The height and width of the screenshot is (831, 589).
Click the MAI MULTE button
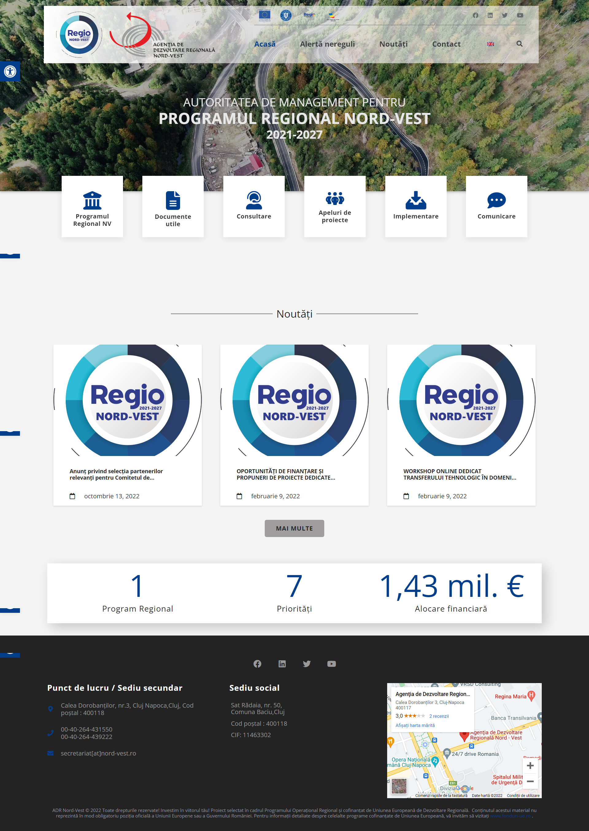294,528
